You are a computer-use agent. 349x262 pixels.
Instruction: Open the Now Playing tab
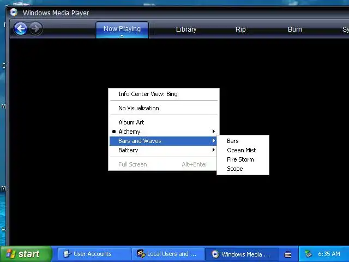click(x=122, y=29)
